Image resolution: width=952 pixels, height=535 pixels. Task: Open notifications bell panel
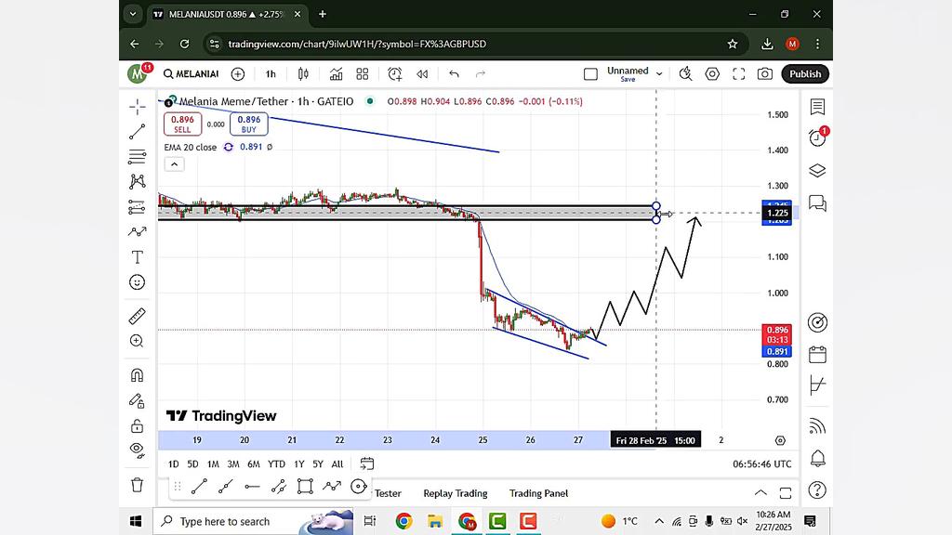click(817, 459)
